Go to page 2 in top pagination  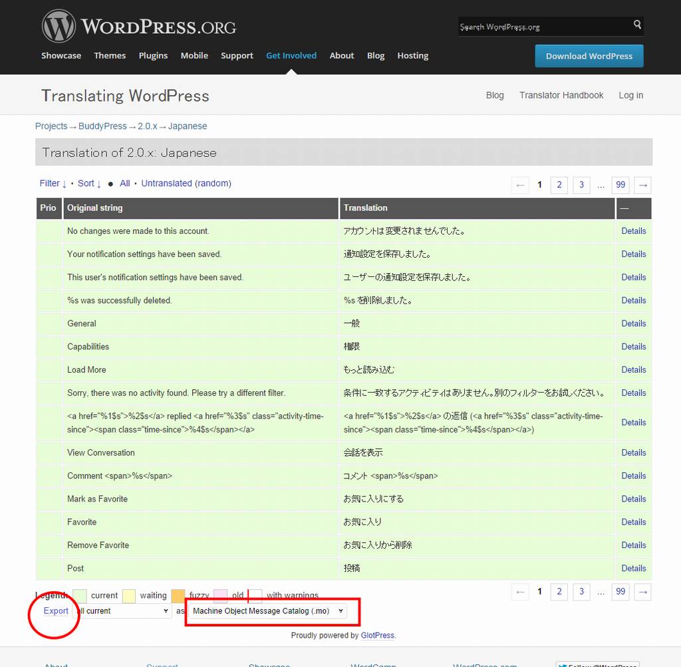coord(559,185)
